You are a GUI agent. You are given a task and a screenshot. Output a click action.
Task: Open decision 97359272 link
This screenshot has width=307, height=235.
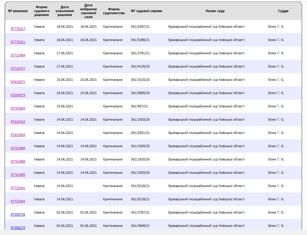18,228
